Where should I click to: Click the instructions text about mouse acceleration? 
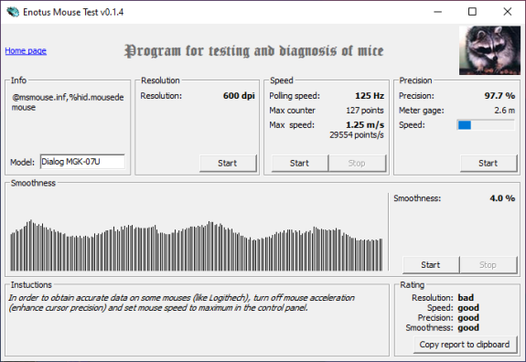[181, 303]
